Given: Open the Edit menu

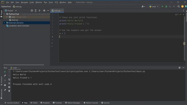Looking at the screenshot, I should pos(12,2).
